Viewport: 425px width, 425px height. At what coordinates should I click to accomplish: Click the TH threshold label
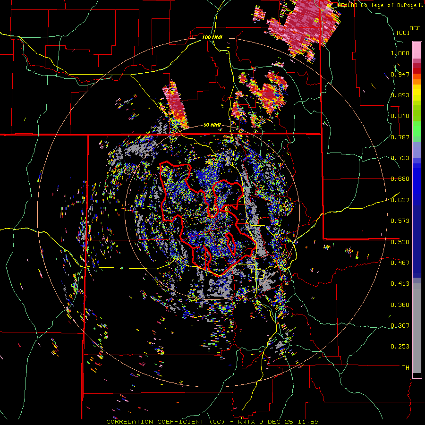[x=406, y=367]
